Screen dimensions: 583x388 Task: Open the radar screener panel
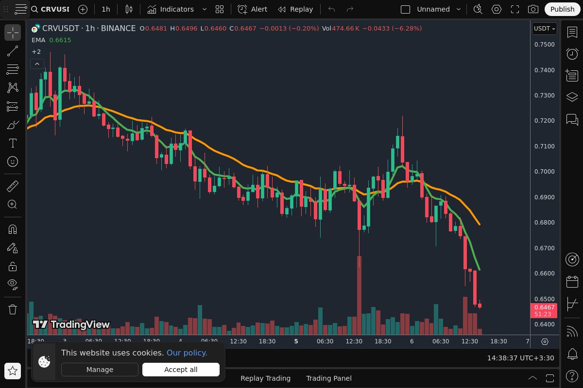coord(572,259)
